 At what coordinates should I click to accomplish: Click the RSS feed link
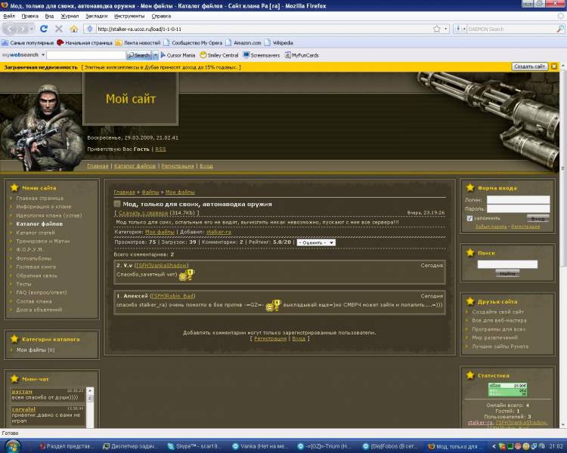point(160,149)
